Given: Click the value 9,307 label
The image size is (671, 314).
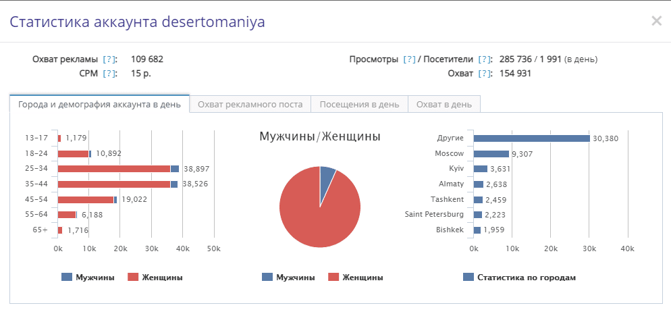Looking at the screenshot, I should point(522,154).
